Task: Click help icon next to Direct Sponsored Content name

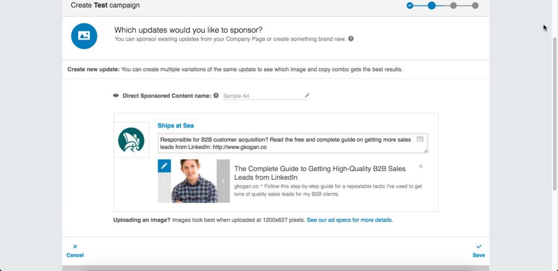Action: [x=216, y=96]
